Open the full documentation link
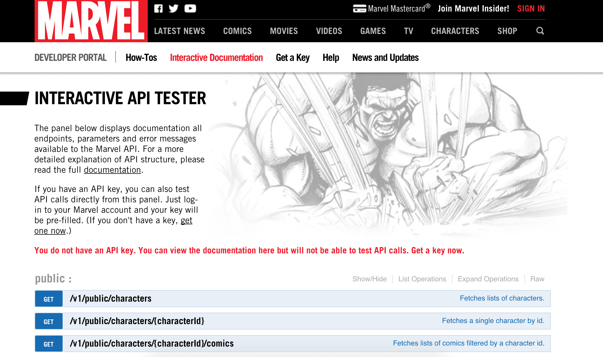 [112, 170]
